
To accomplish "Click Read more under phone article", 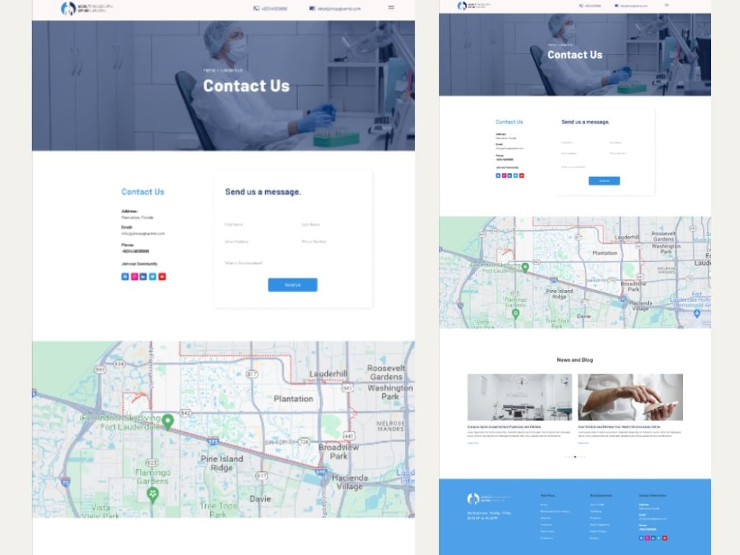I will click(x=583, y=443).
